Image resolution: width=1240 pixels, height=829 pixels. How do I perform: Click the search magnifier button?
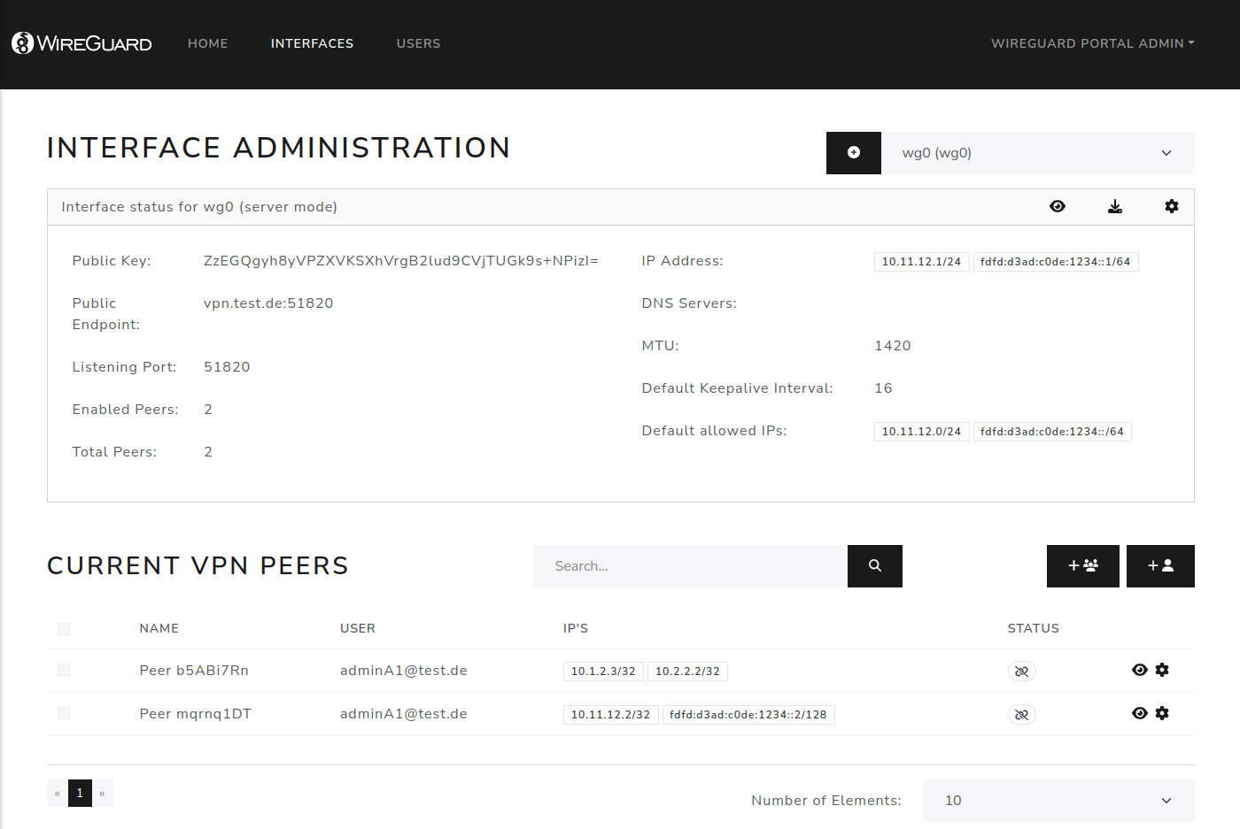coord(875,565)
